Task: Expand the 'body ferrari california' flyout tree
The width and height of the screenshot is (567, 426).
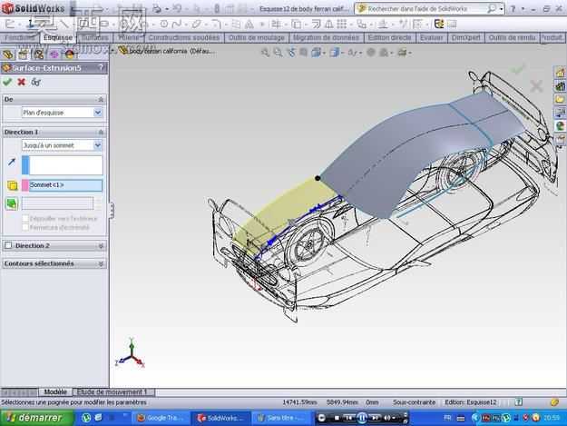Action: point(112,51)
